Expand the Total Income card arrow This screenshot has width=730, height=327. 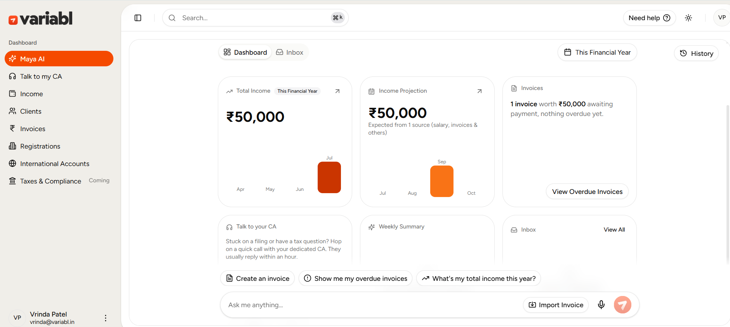coord(337,91)
